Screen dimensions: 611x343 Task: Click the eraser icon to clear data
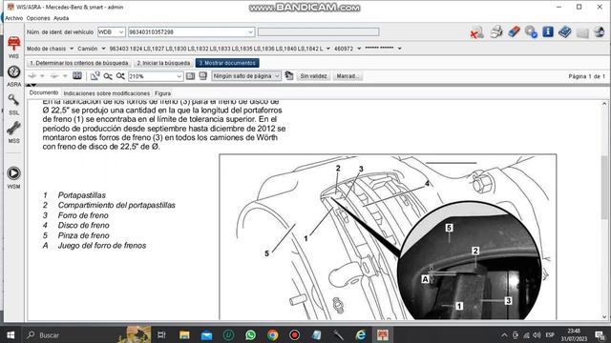click(x=514, y=31)
